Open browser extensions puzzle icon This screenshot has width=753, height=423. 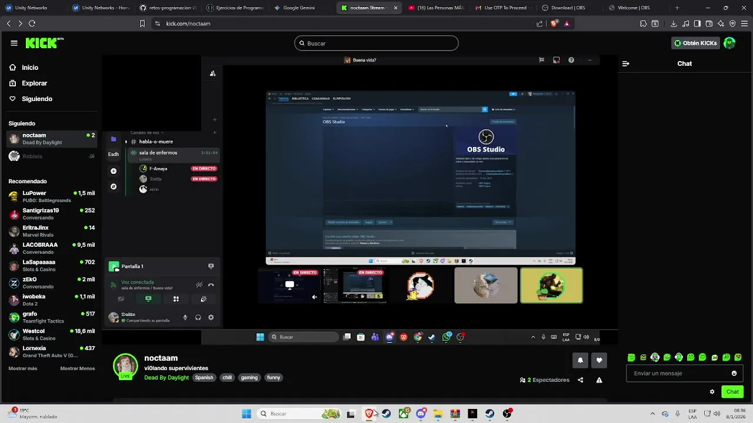pyautogui.click(x=643, y=23)
